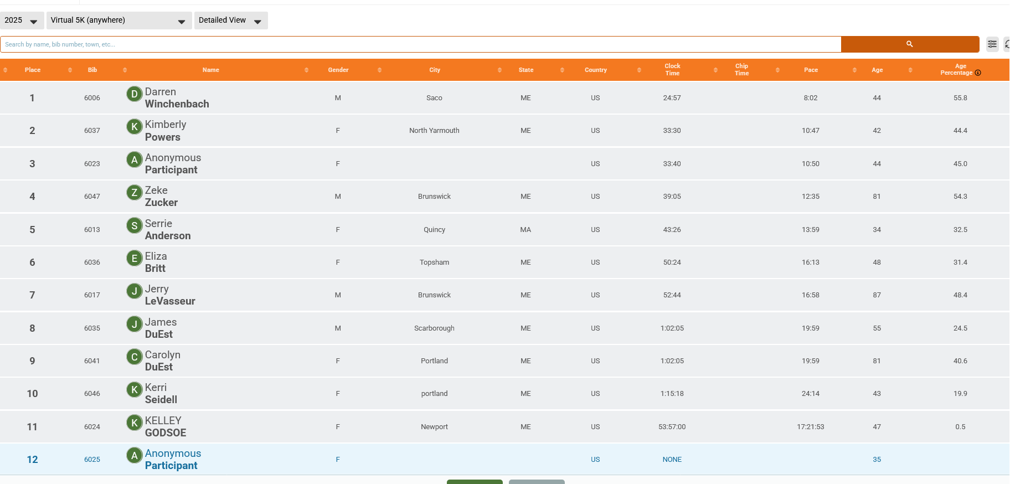Screen dimensions: 1010x484
Task: Click the refresh results icon
Action: pos(1007,44)
